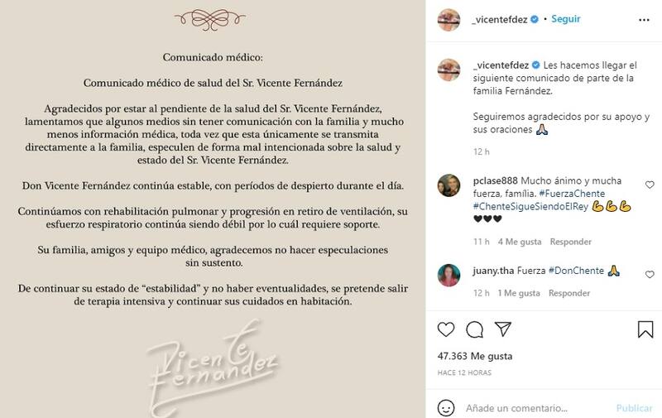Click the Añade un comentario input field
The width and height of the screenshot is (662, 418).
(x=516, y=408)
